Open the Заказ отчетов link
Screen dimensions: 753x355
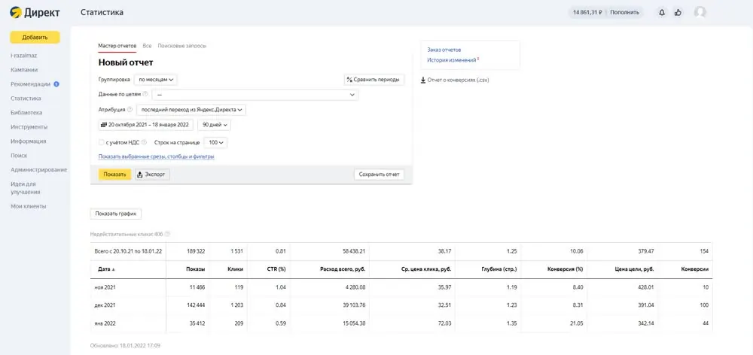tap(444, 50)
